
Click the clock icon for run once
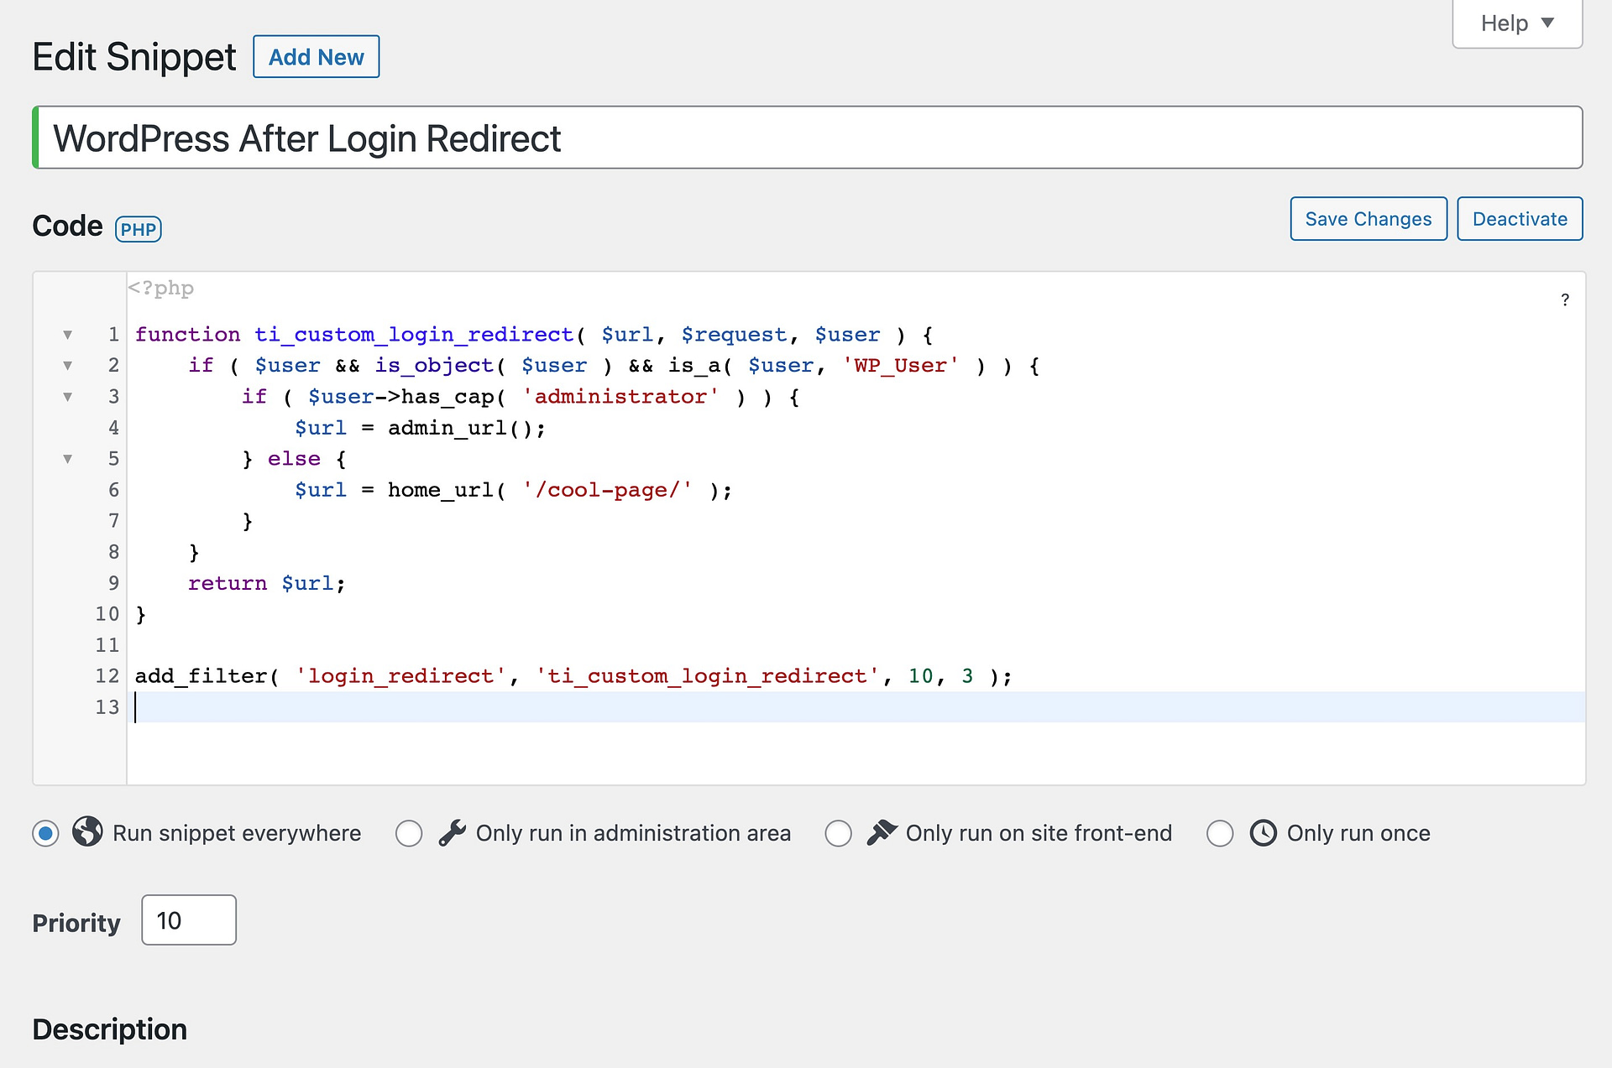tap(1263, 832)
